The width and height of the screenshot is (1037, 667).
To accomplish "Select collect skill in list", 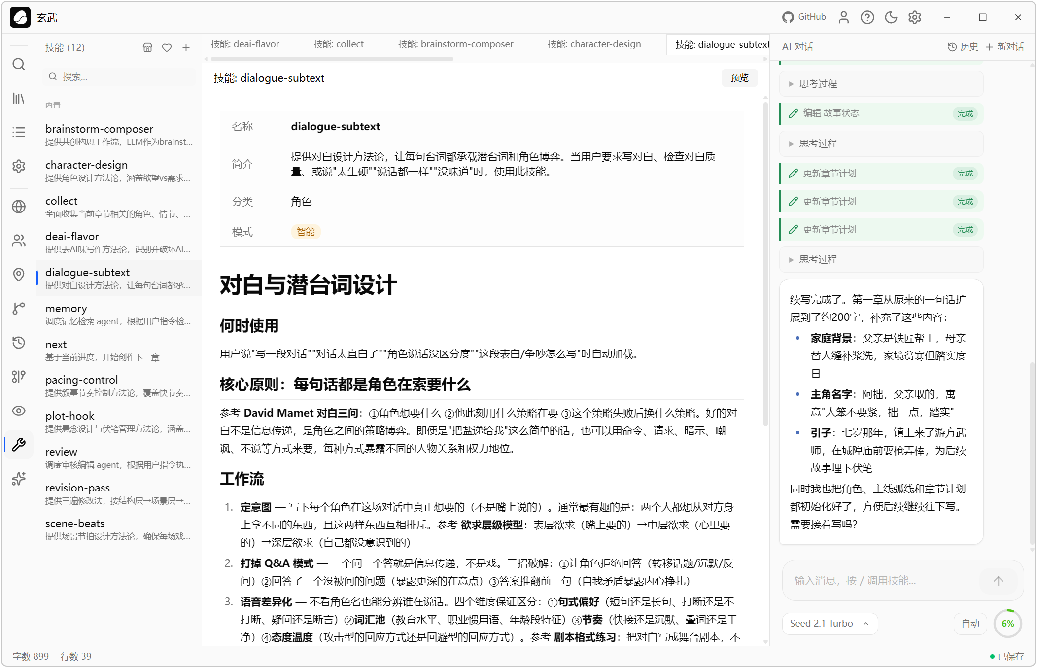I will pos(119,207).
